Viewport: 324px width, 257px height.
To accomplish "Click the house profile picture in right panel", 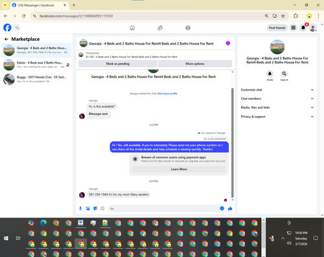I will coord(277,47).
